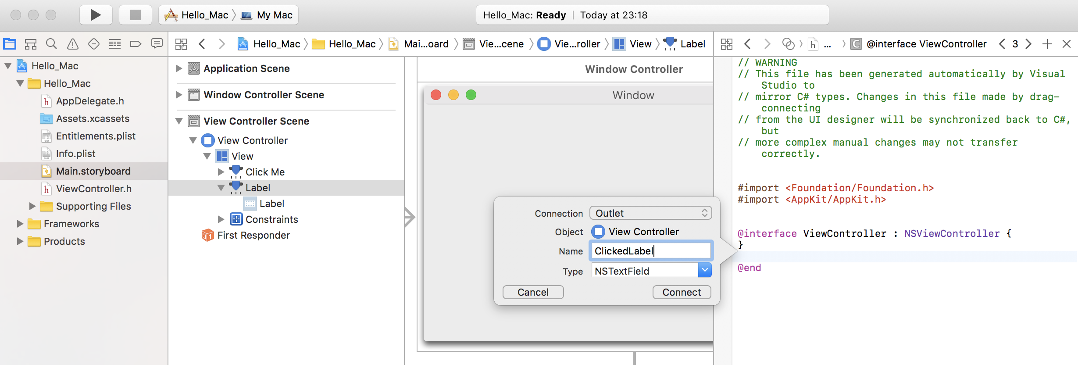Collapse the View Controller Scene
The image size is (1078, 365).
(x=179, y=121)
